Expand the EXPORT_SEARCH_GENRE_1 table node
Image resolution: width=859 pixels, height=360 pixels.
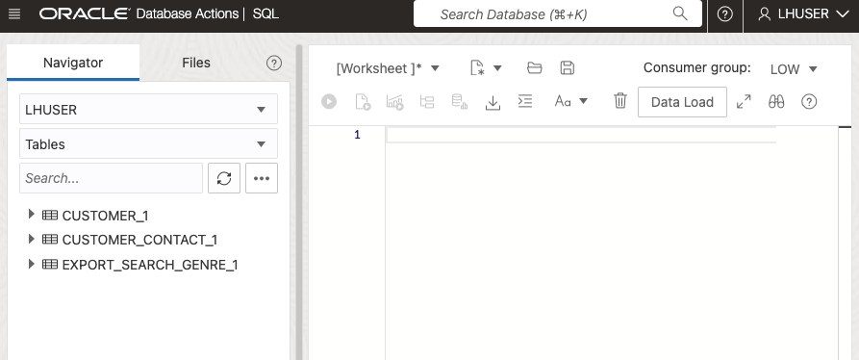(x=31, y=264)
